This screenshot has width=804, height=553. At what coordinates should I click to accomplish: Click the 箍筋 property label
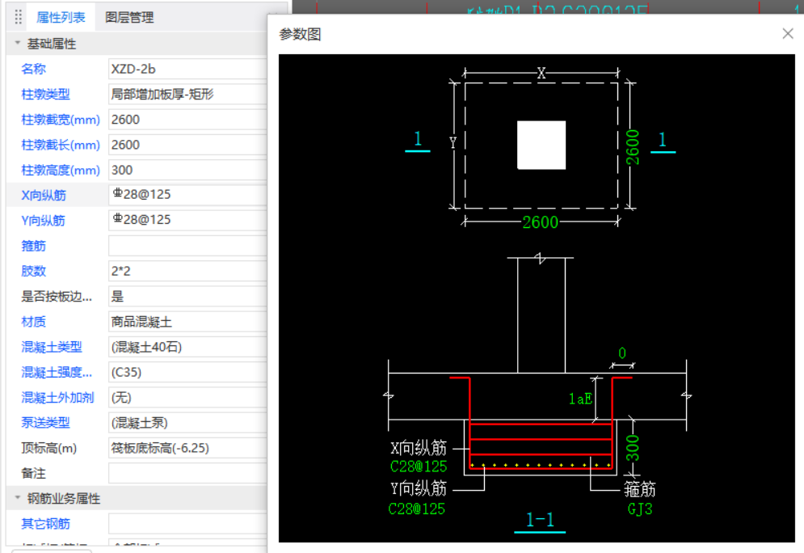(33, 246)
